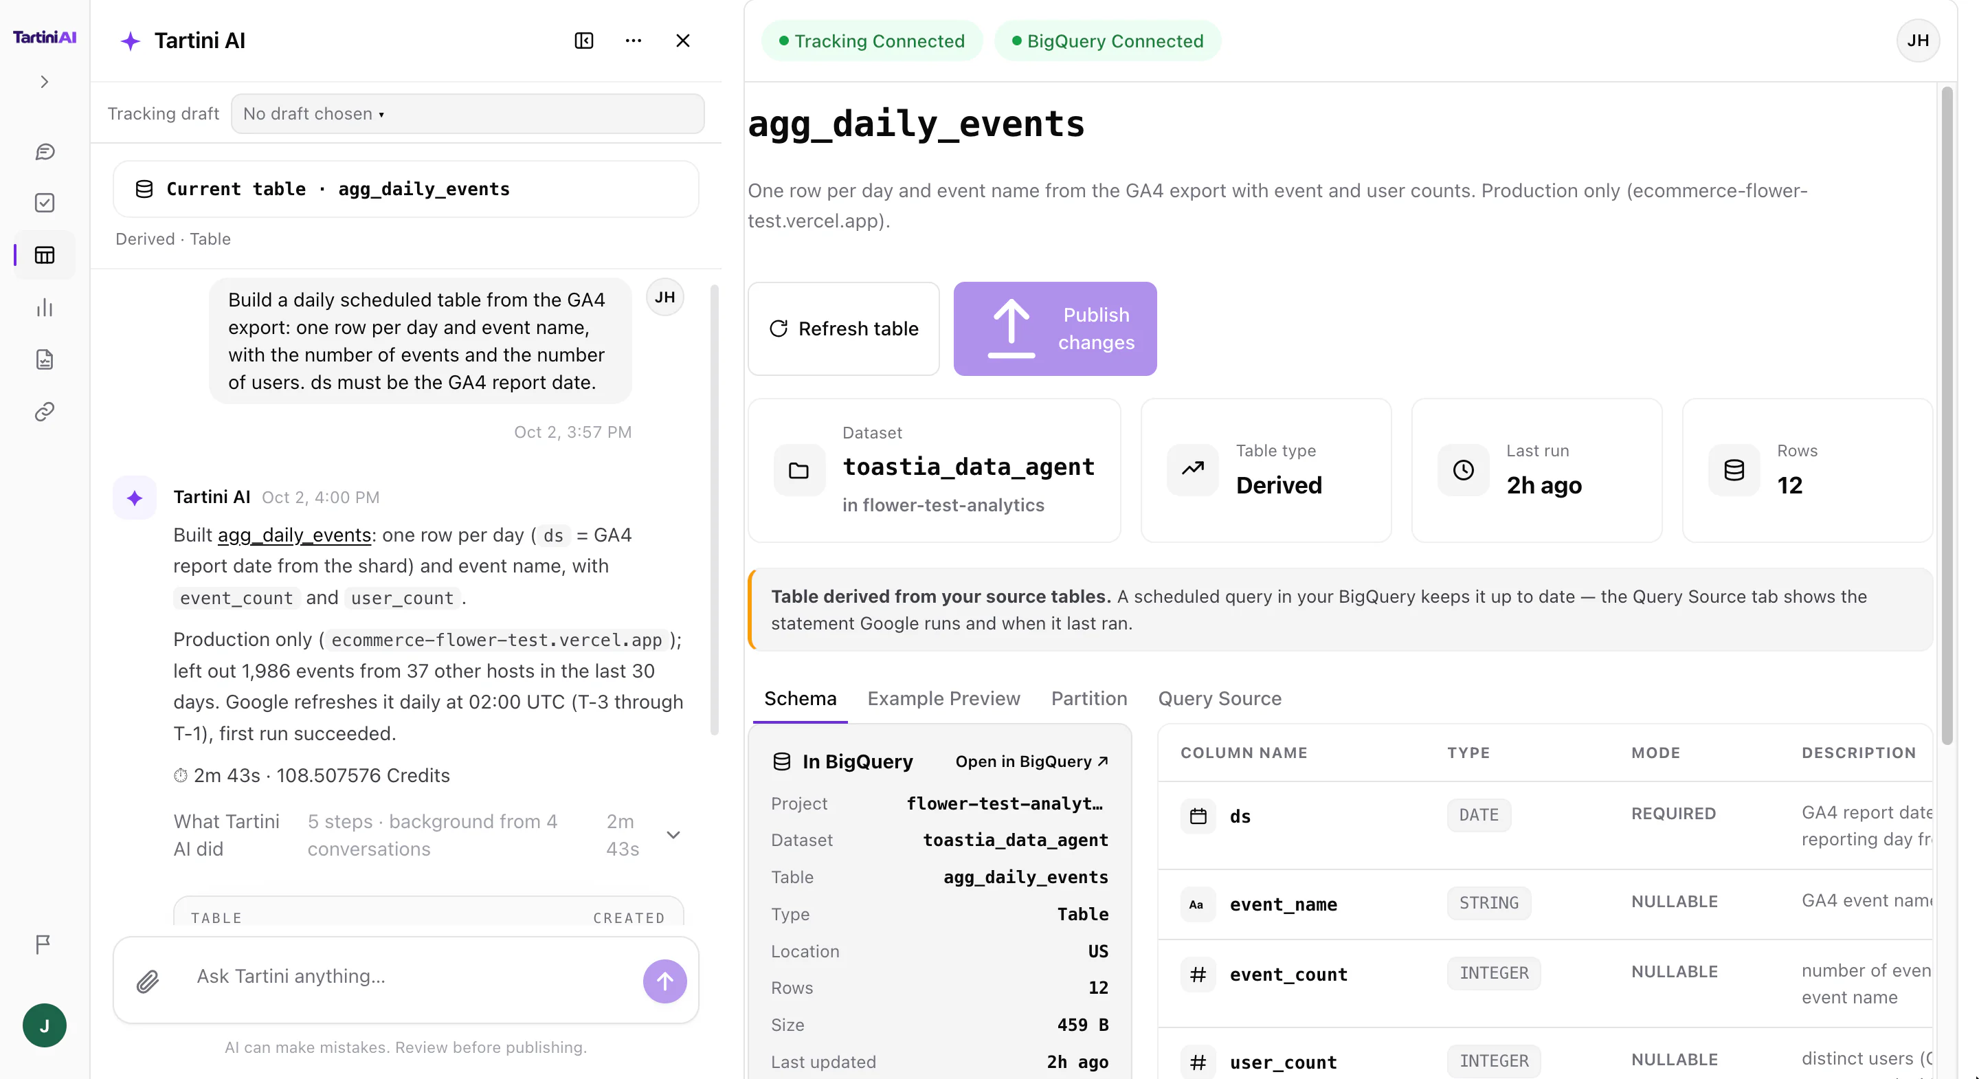The image size is (1979, 1079).
Task: Click the TartiniAI logo
Action: [45, 37]
